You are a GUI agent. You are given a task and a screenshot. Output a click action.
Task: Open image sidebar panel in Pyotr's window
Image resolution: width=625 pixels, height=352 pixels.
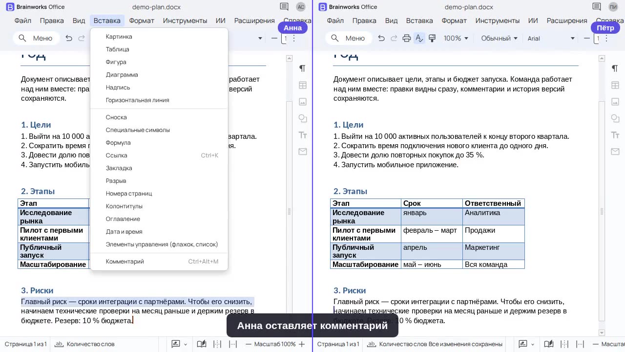coord(615,102)
